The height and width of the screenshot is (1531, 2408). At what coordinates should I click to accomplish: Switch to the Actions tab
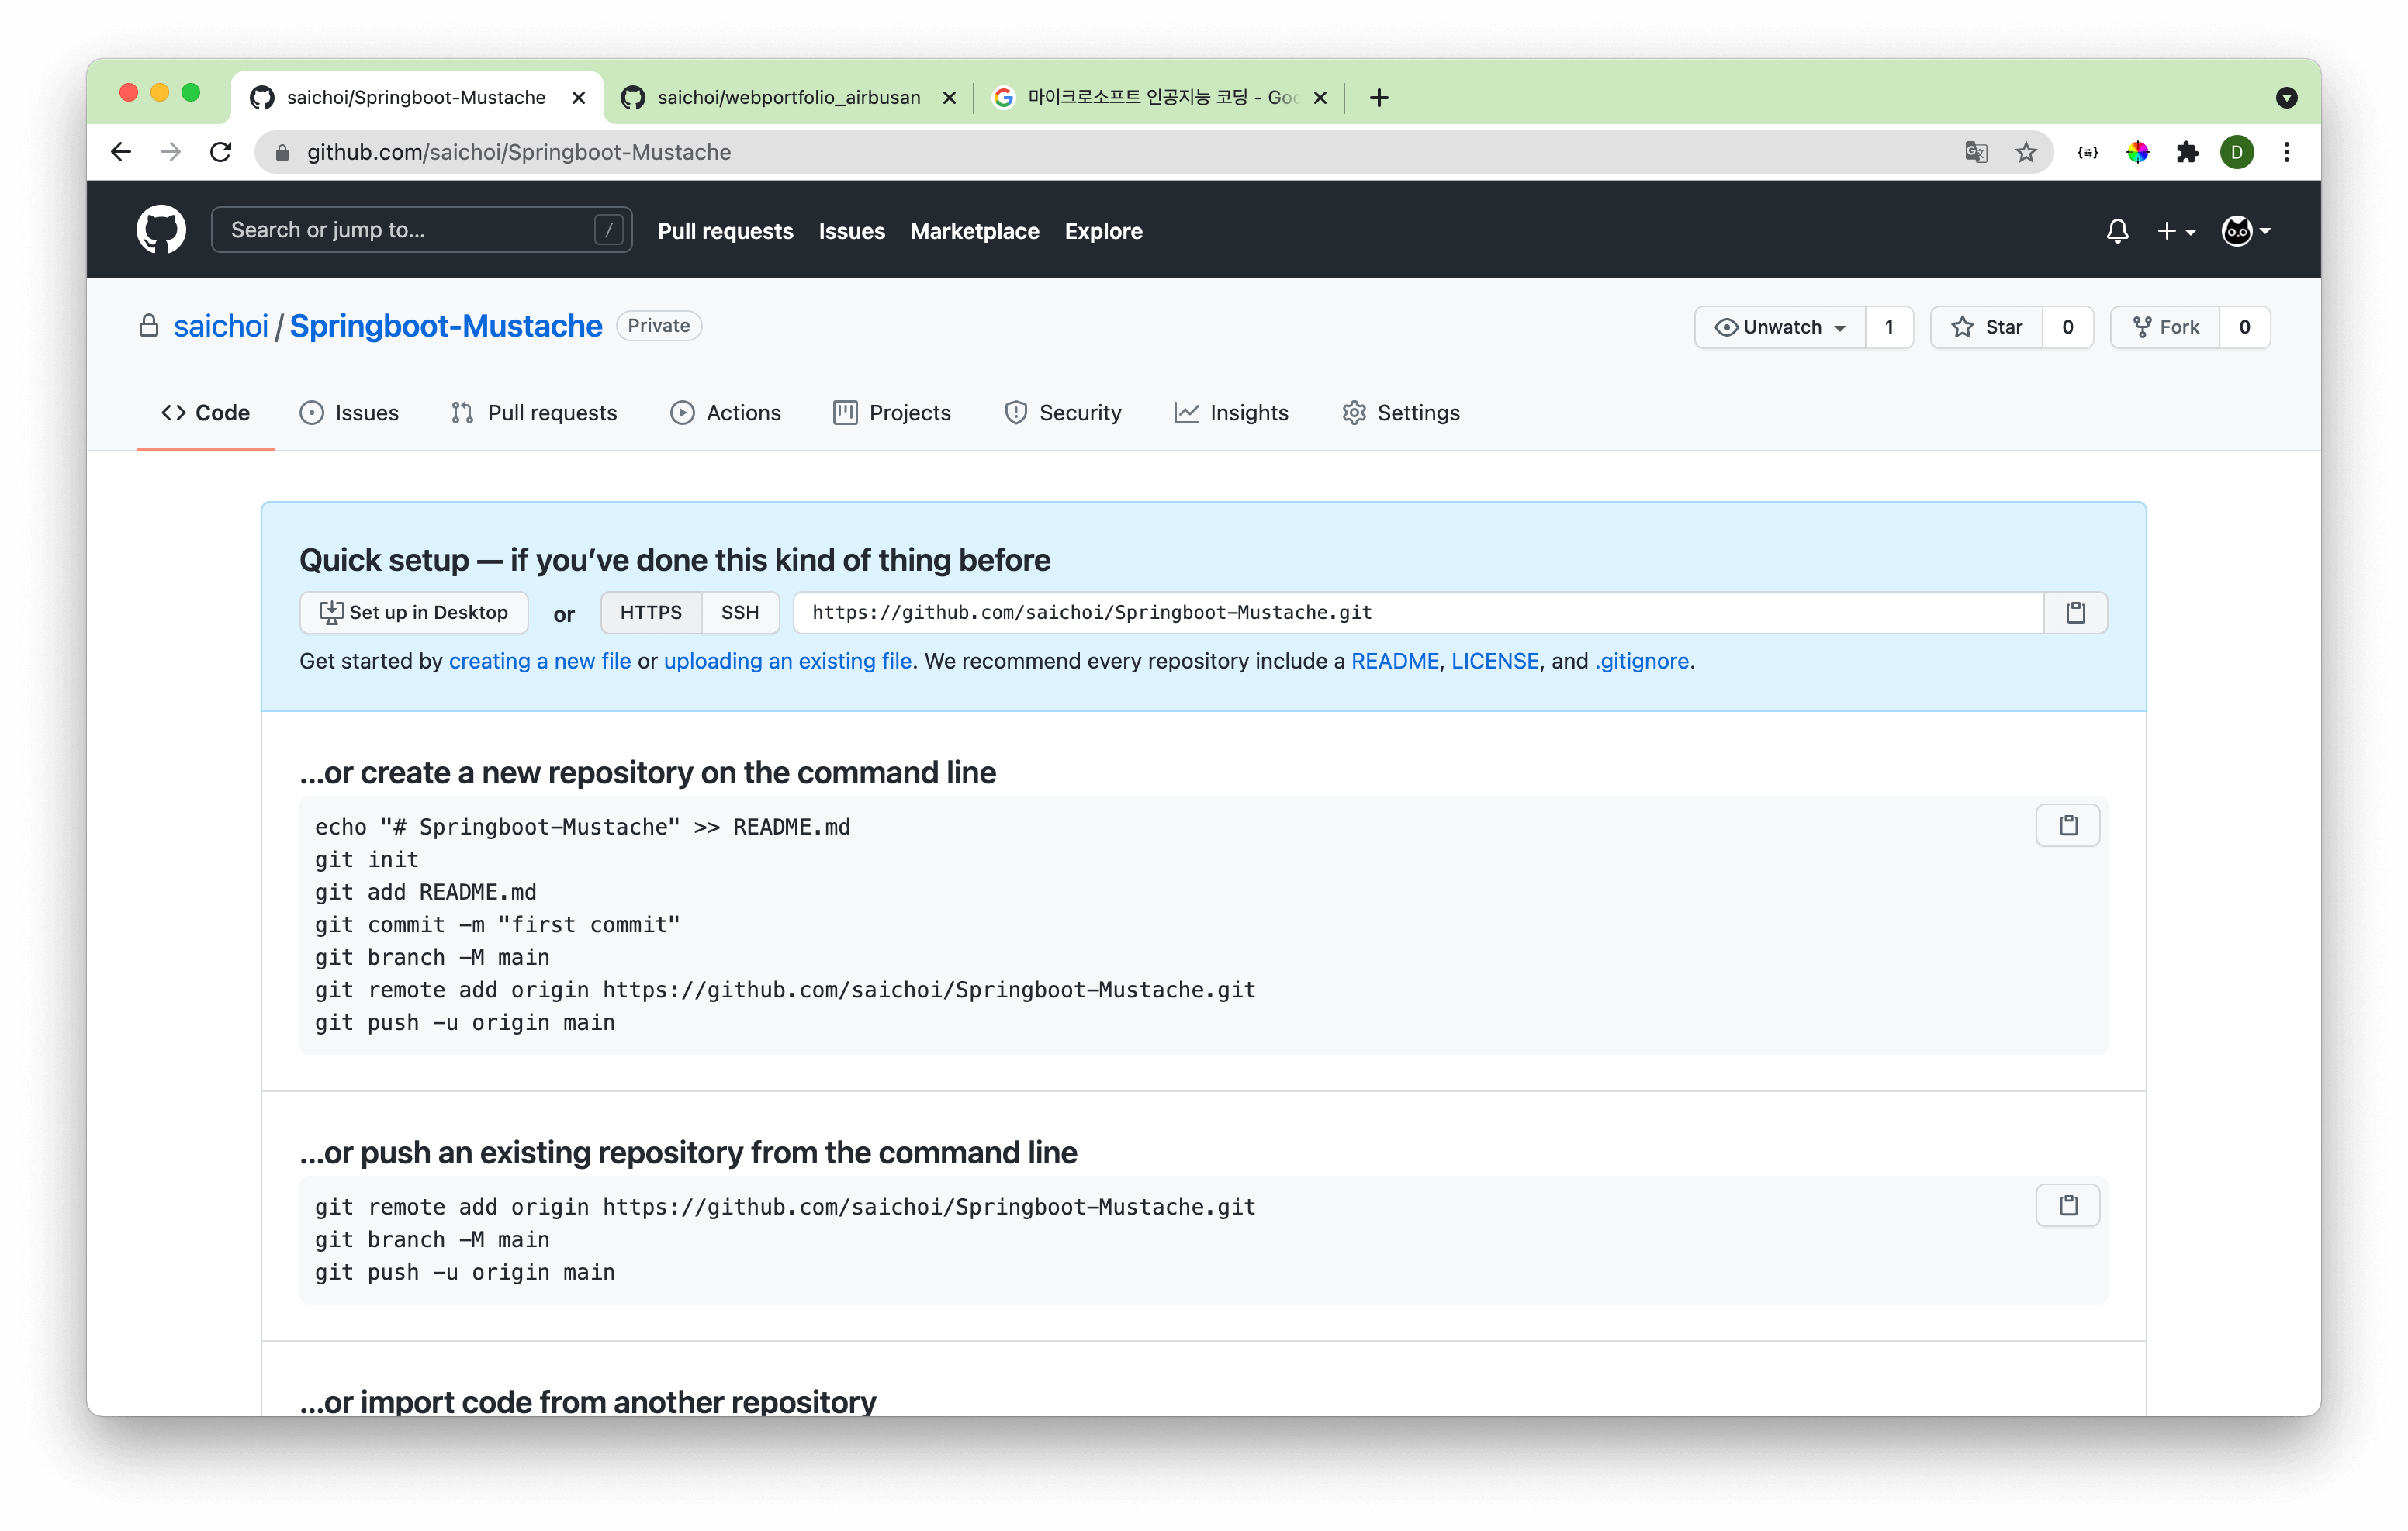pyautogui.click(x=726, y=412)
